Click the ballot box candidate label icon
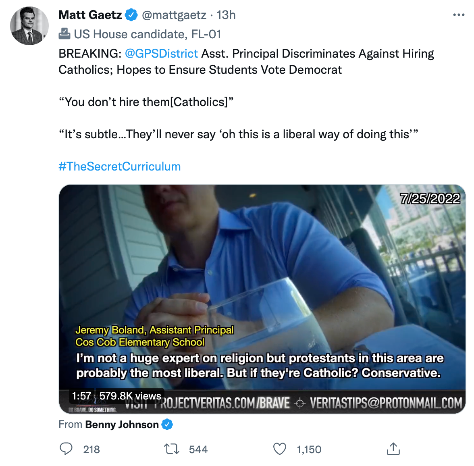474x466 pixels. pos(64,34)
